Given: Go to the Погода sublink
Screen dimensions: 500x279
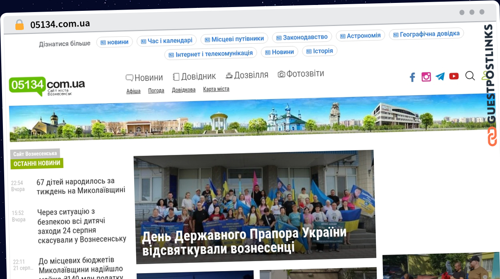Looking at the screenshot, I should 156,90.
